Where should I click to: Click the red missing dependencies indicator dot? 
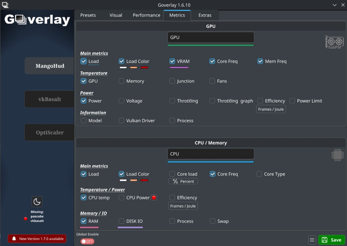coord(25,219)
